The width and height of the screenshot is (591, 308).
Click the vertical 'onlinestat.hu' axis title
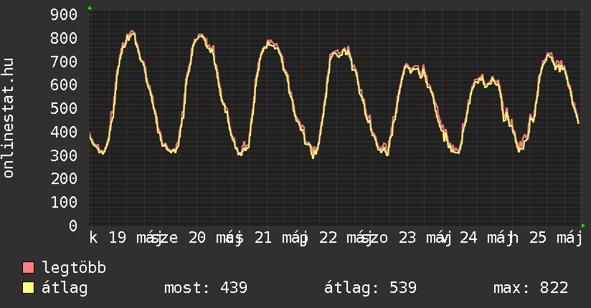pyautogui.click(x=8, y=118)
